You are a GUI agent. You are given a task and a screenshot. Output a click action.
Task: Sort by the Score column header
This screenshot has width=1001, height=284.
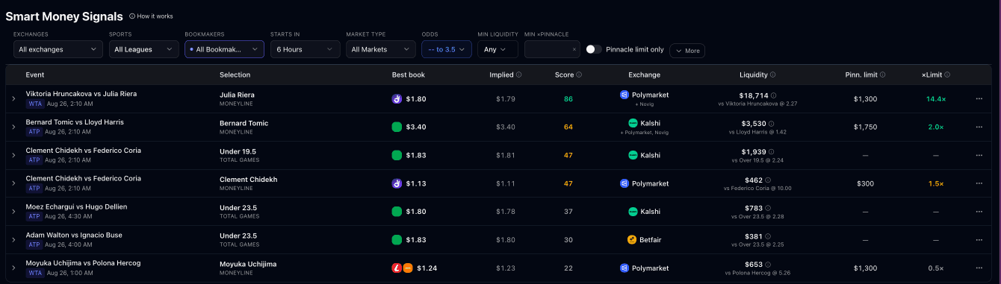click(x=564, y=75)
